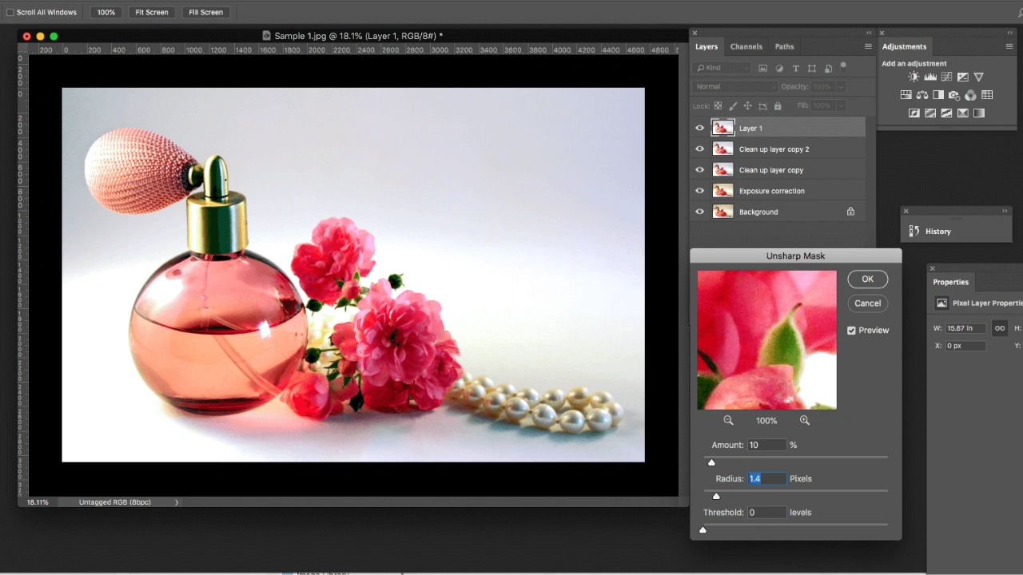Click the Amount input field
The image size is (1023, 575).
tap(765, 445)
